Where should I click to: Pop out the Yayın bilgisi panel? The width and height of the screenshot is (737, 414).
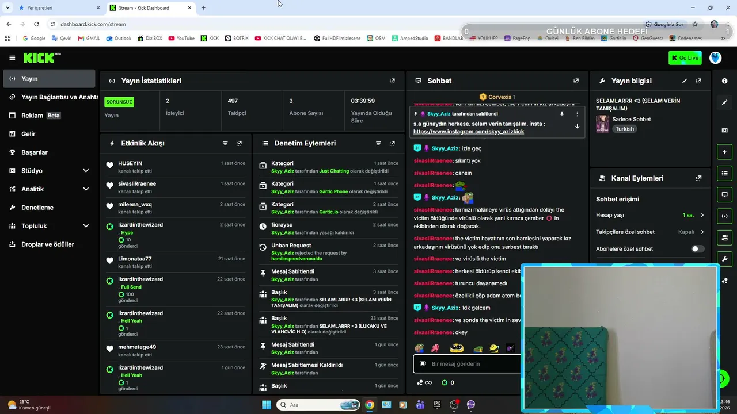point(698,81)
